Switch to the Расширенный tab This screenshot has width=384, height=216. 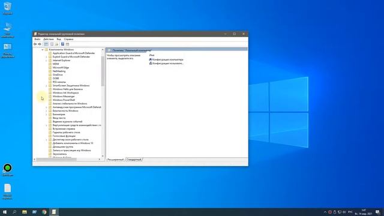tap(115, 160)
